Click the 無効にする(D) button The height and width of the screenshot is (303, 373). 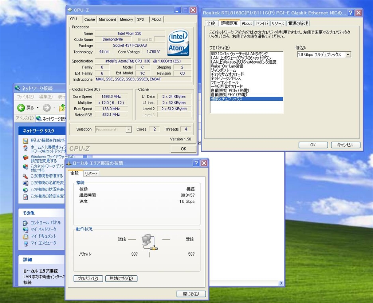(x=121, y=279)
